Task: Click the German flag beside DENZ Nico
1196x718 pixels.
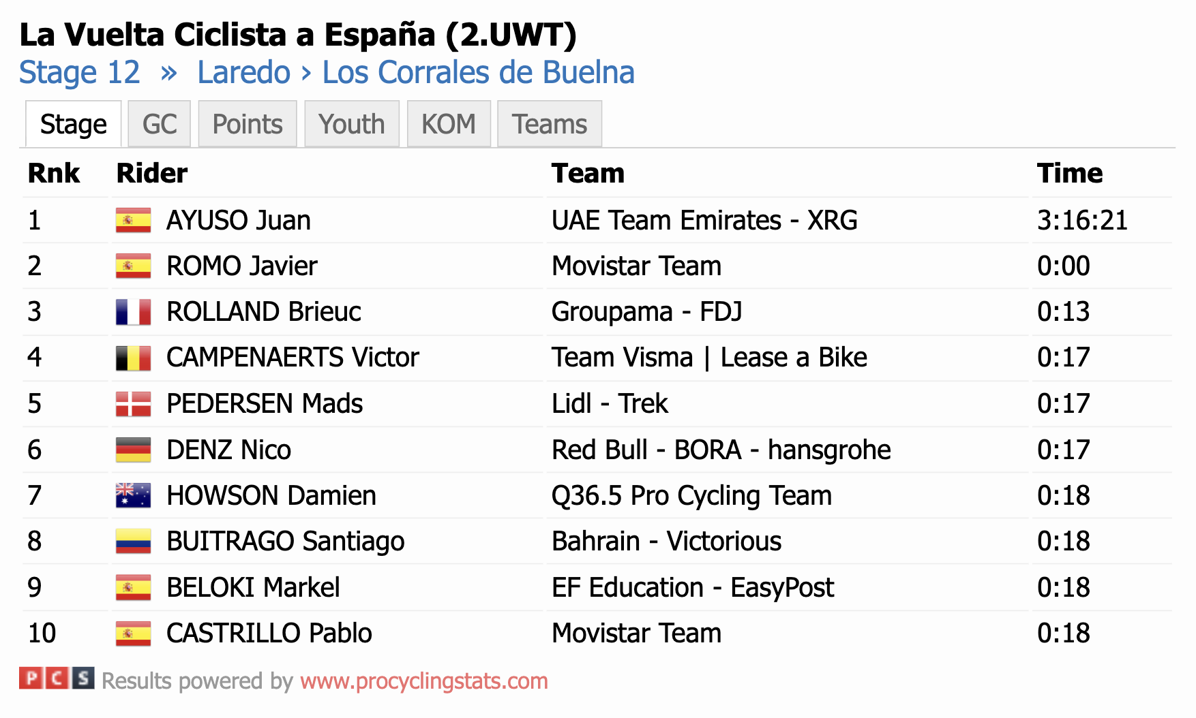Action: pyautogui.click(x=133, y=450)
